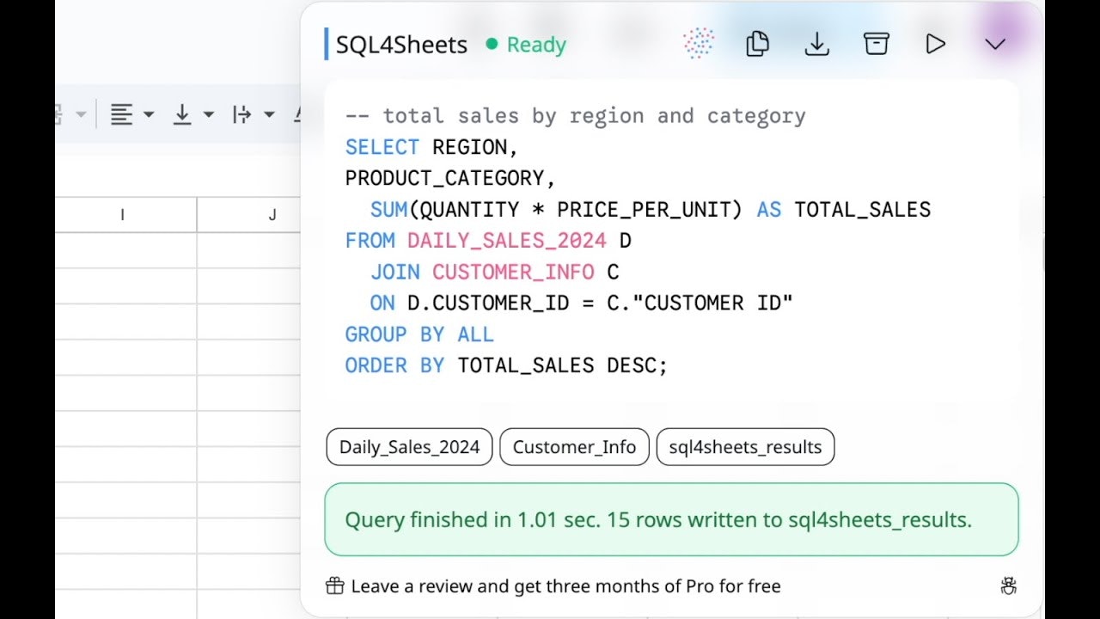Select the Customer_Info sheet chip
This screenshot has height=619, width=1100.
tap(574, 446)
